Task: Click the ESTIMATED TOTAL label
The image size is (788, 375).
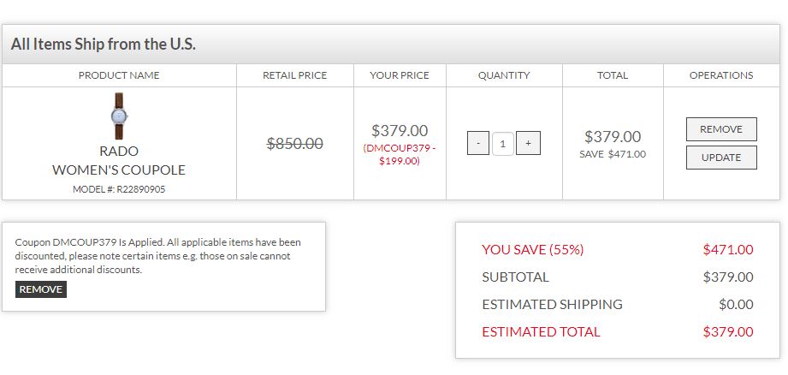Action: click(x=541, y=332)
